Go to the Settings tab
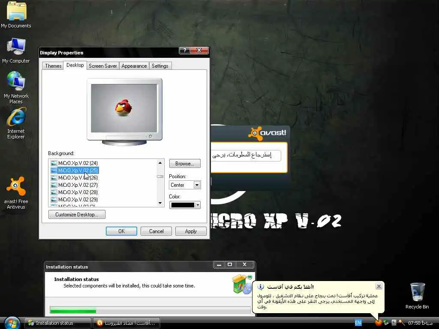Screen dimensions: 439x329 [x=160, y=66]
